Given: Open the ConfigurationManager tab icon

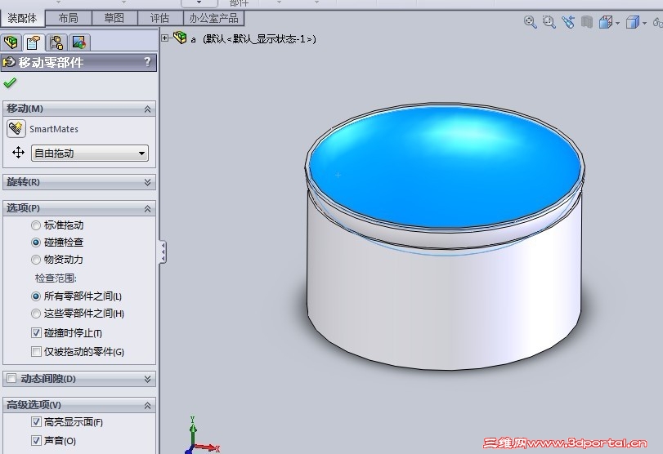Looking at the screenshot, I should coord(56,42).
